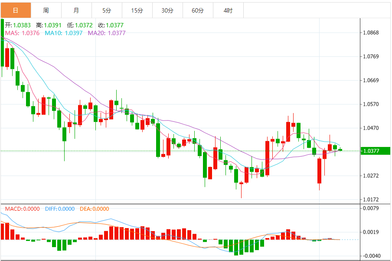
Task: Click the MA5: 1.0376 indicator label
Action: click(22, 33)
